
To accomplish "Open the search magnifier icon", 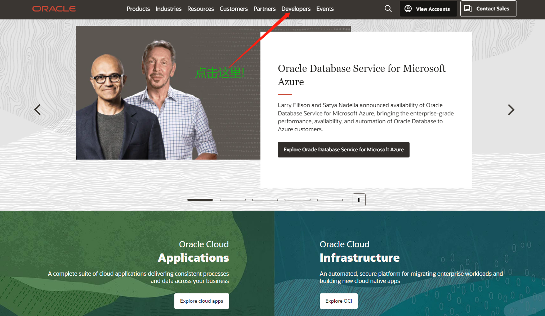I will [x=388, y=8].
